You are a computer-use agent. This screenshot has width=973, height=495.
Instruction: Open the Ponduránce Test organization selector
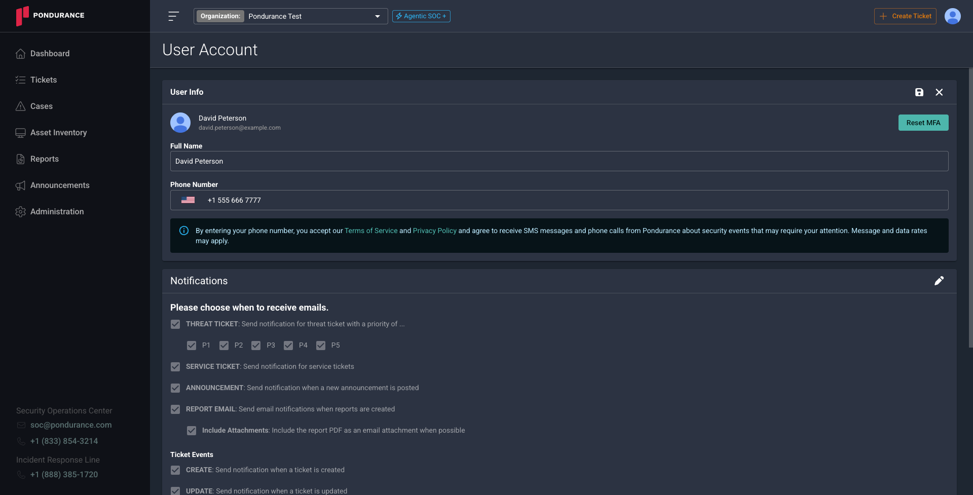[x=291, y=16]
